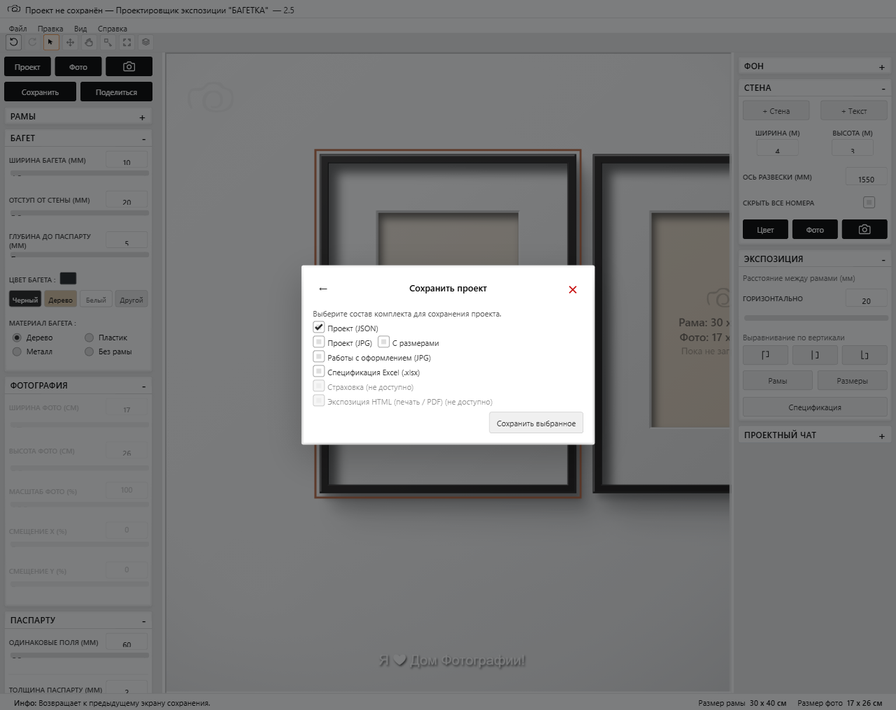Screen dimensions: 896x710
Task: Collapse the БАГЕТ section
Action: click(x=143, y=139)
